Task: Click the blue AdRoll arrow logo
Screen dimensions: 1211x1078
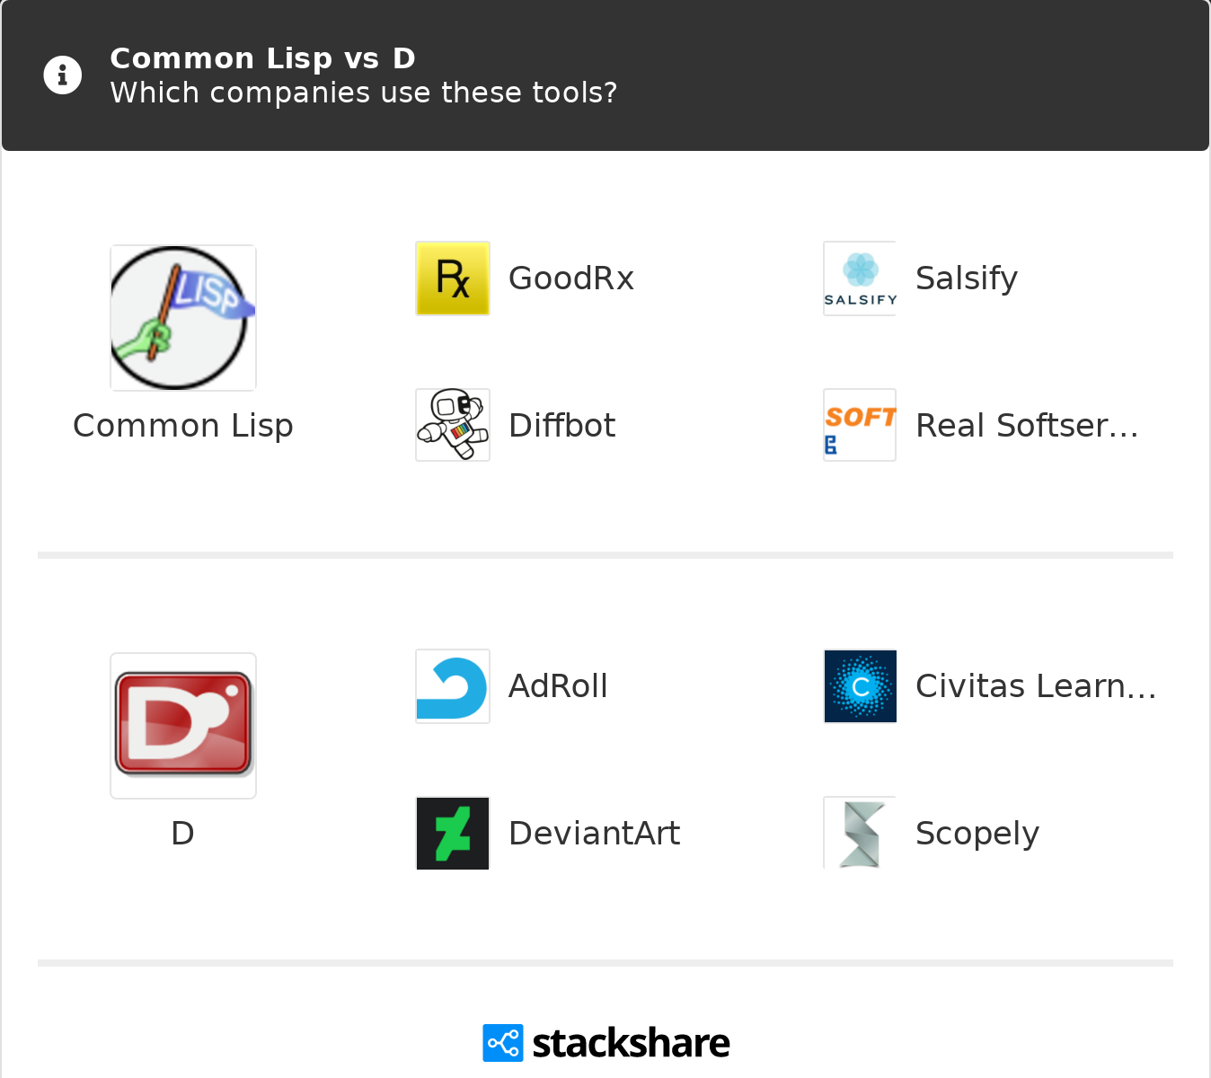Action: click(x=453, y=686)
